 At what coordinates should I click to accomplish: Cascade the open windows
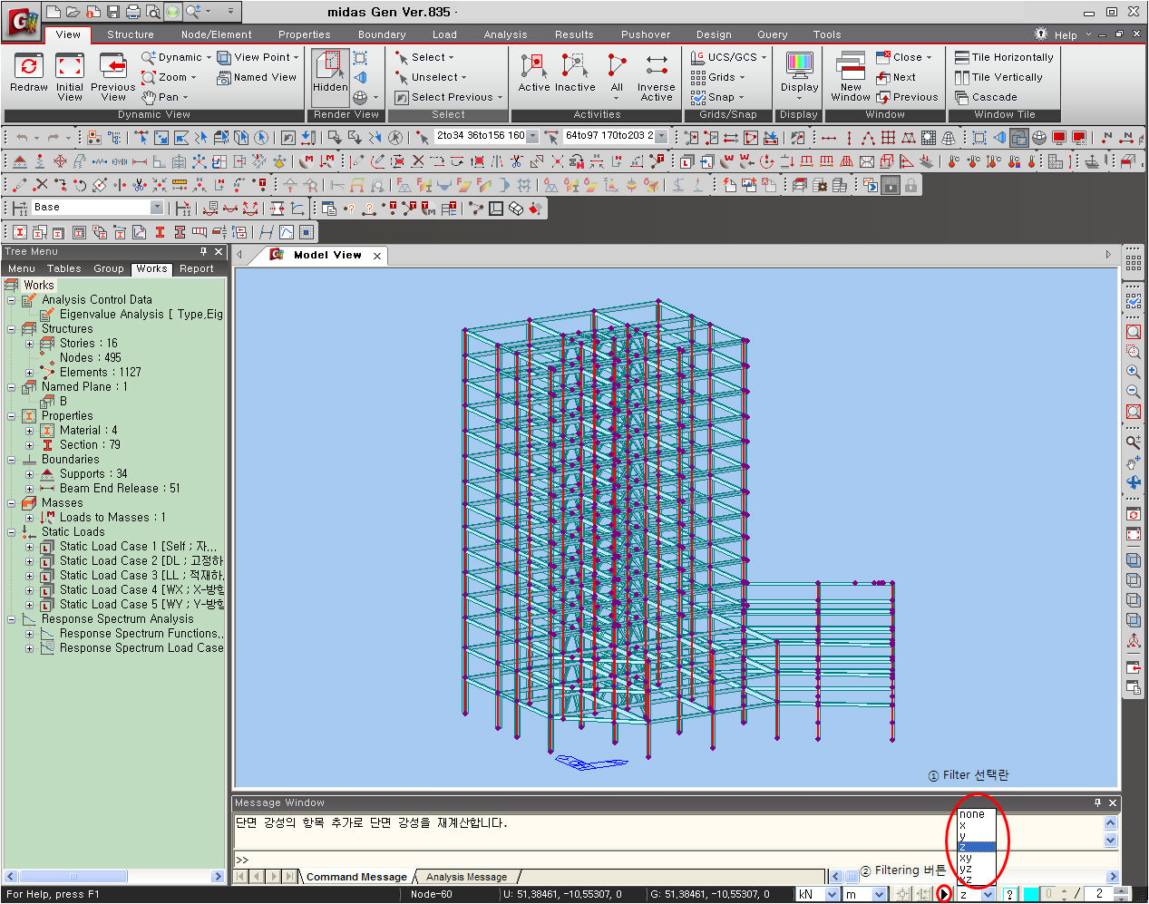986,97
